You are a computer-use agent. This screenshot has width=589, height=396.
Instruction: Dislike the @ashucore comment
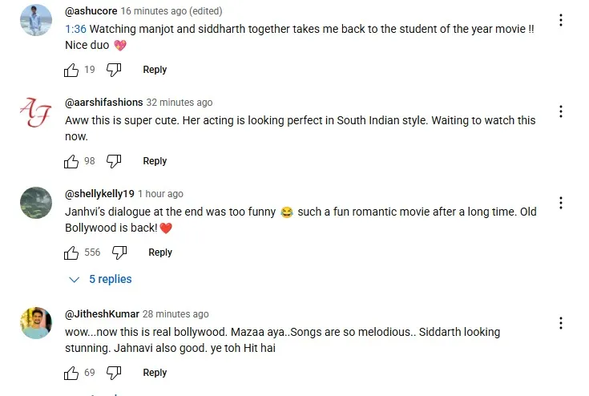[114, 70]
